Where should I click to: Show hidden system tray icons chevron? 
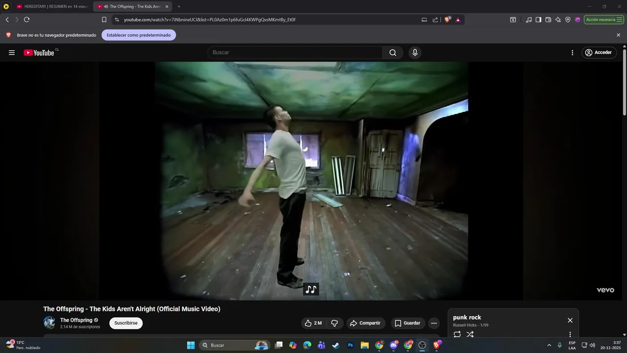click(x=549, y=345)
